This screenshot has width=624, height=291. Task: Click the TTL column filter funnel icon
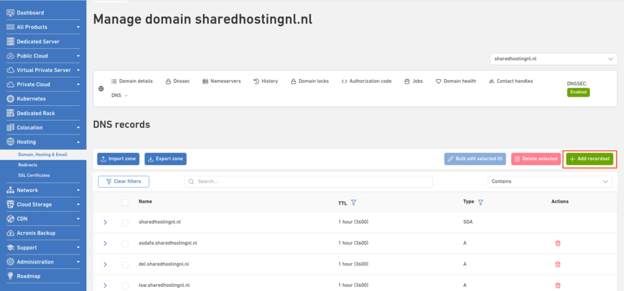[353, 203]
